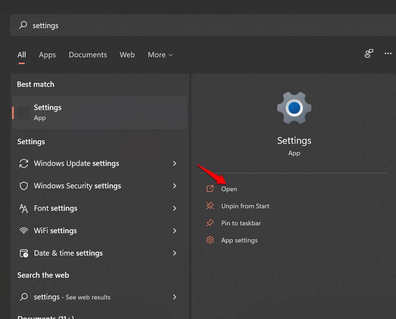Click the Font settings icon
396x319 pixels.
(24, 208)
